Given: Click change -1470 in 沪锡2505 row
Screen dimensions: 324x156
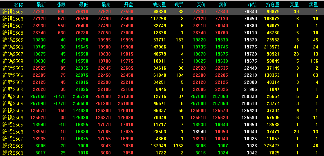Looking at the screenshot, I should pos(60,96).
